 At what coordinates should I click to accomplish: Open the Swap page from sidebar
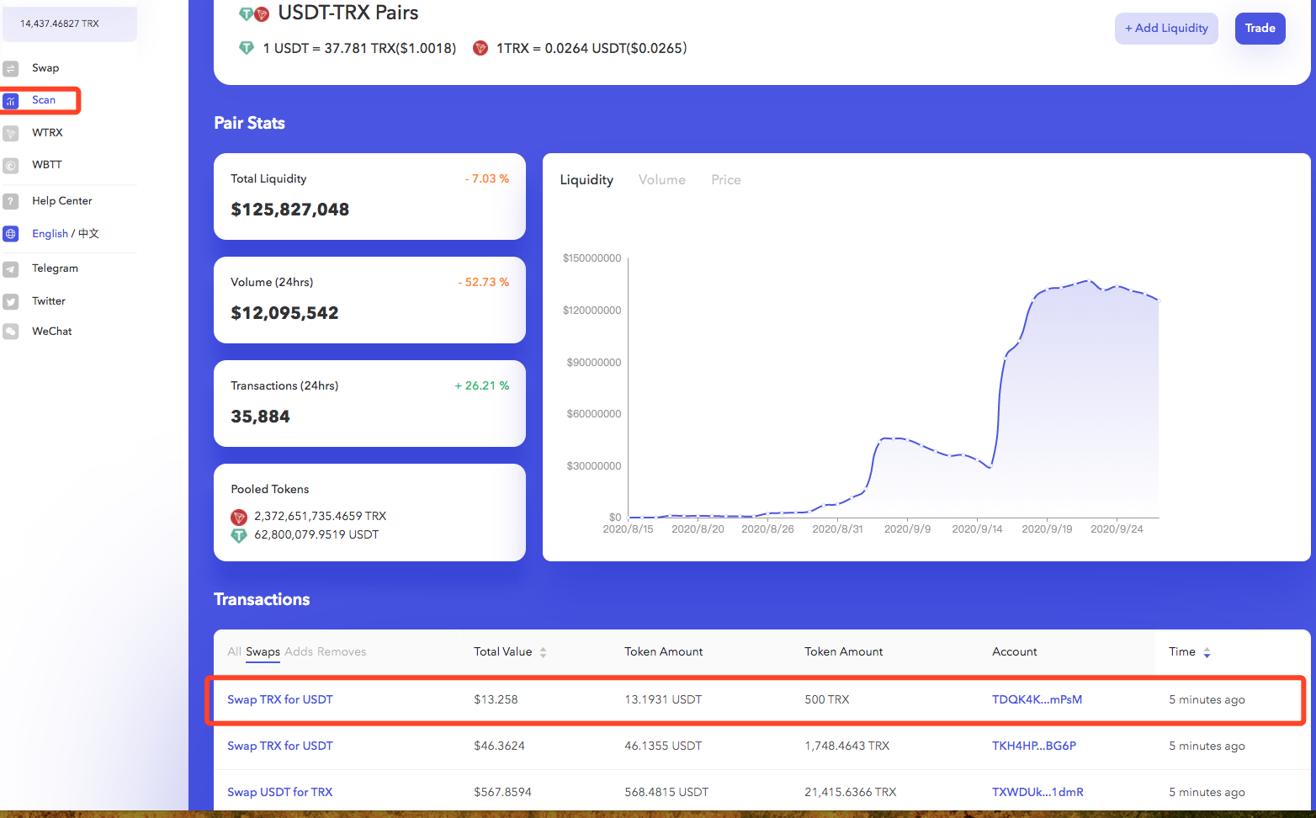[45, 68]
